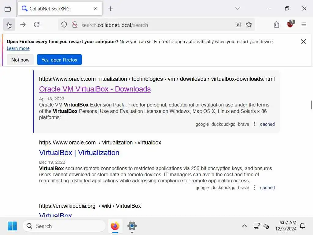This screenshot has width=313, height=235.
Task: Click the taskbar Search box
Action: (64, 226)
